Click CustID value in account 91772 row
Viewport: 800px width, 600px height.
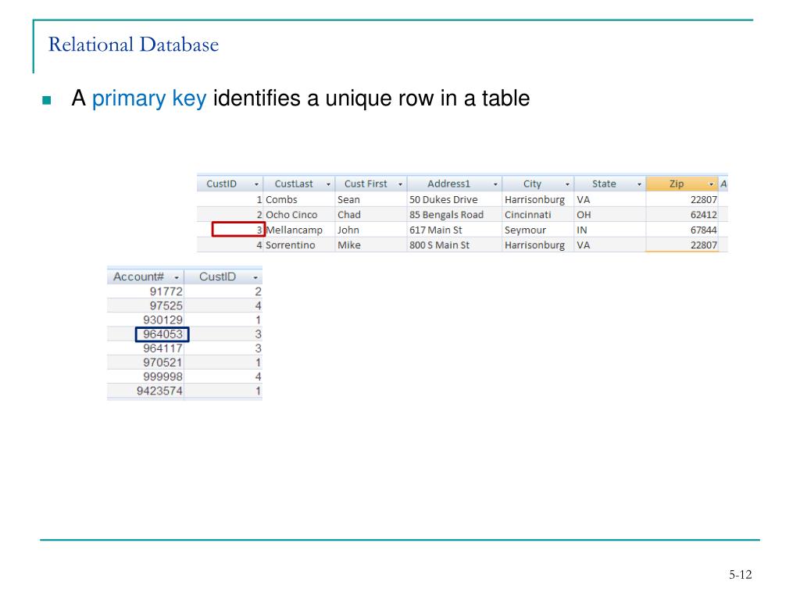223,291
